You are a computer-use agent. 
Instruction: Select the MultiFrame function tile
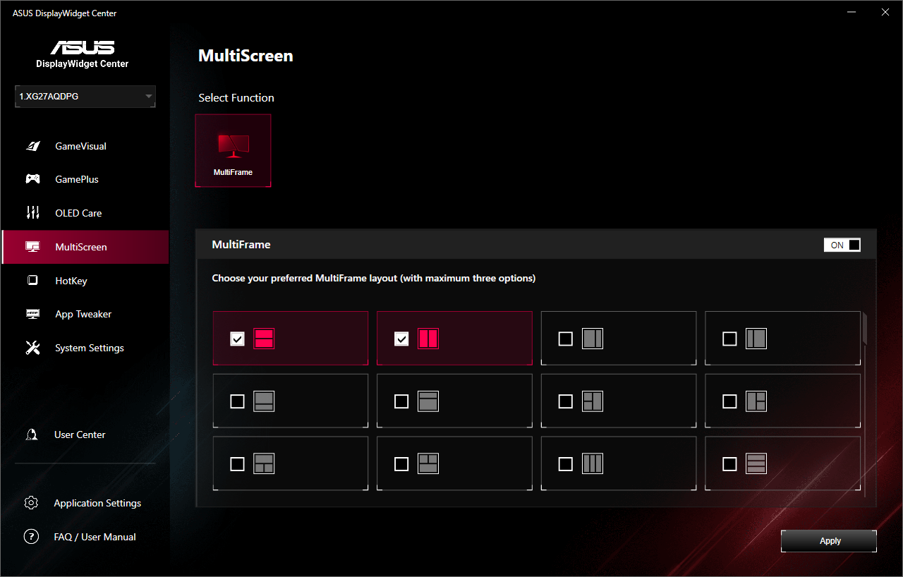(x=233, y=151)
